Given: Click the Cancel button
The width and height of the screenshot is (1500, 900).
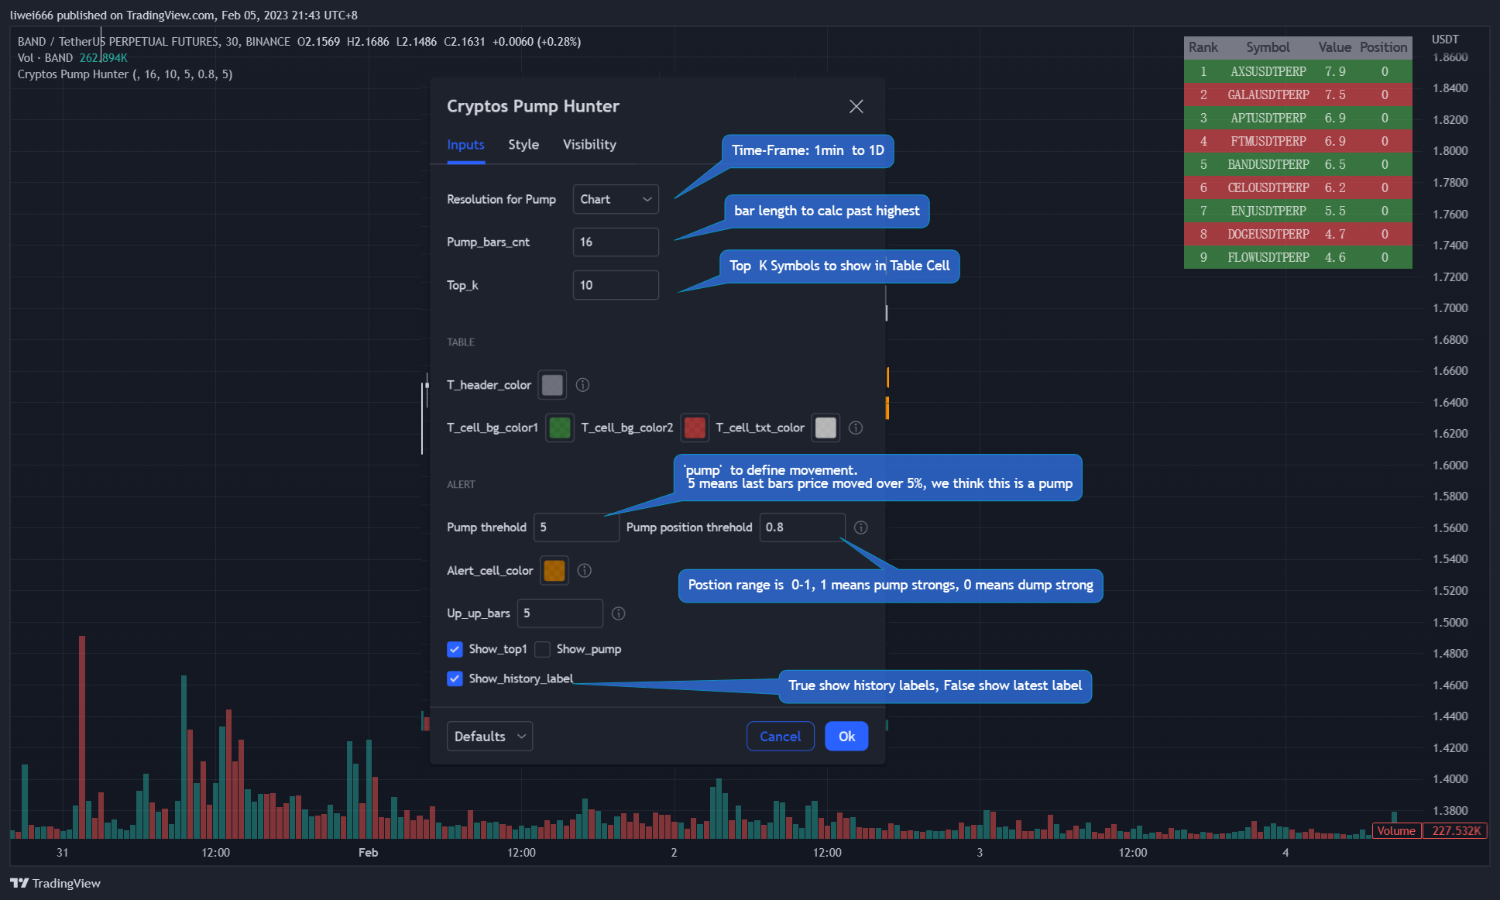Looking at the screenshot, I should click(x=780, y=737).
